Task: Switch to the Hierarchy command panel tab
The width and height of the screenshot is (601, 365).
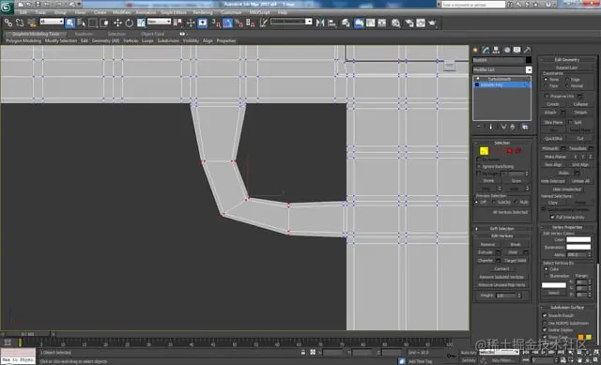Action: (497, 50)
